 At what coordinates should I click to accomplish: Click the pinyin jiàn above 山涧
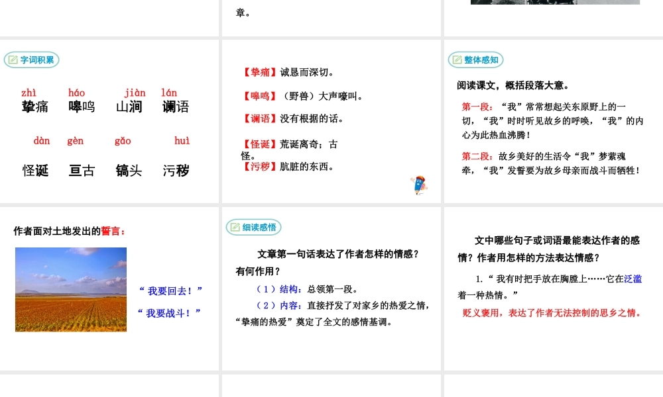135,93
